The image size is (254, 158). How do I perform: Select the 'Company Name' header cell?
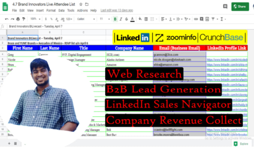click(x=129, y=48)
